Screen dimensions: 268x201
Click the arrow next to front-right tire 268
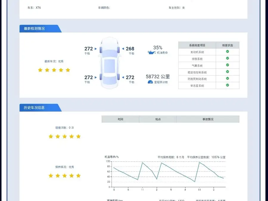(x=123, y=49)
